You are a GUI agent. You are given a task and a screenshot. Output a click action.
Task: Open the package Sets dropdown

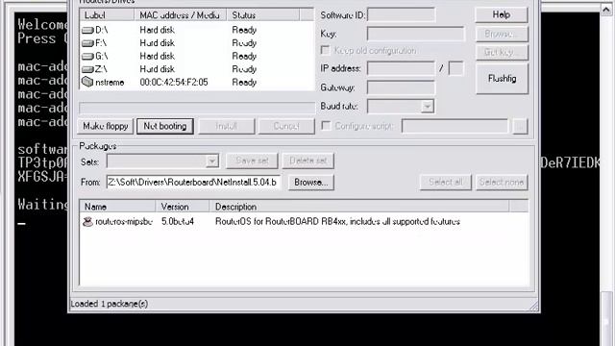pos(212,161)
